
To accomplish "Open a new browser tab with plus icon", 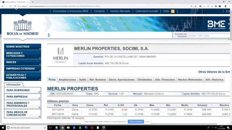I will point(33,2).
